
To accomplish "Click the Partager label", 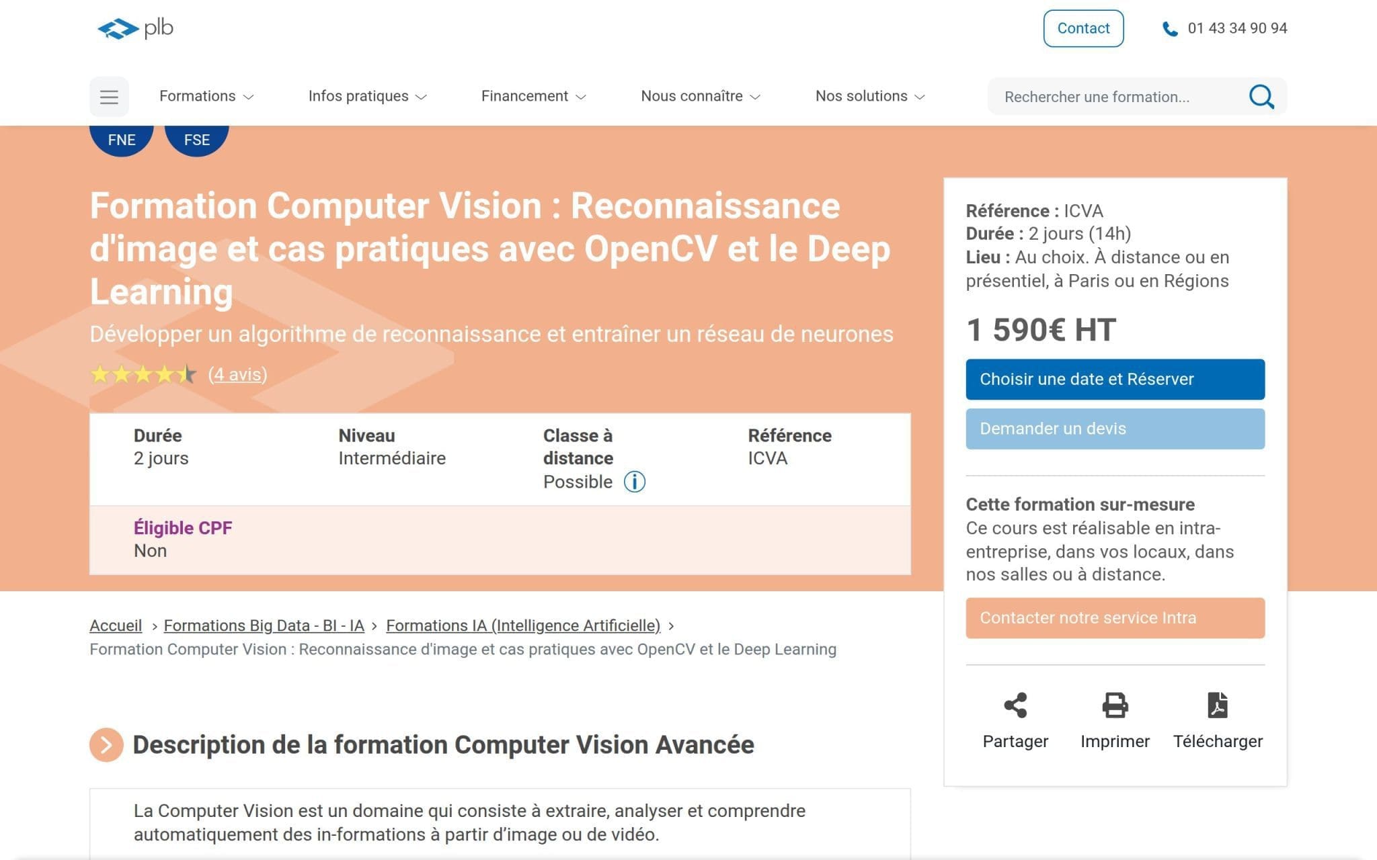I will tap(1015, 741).
